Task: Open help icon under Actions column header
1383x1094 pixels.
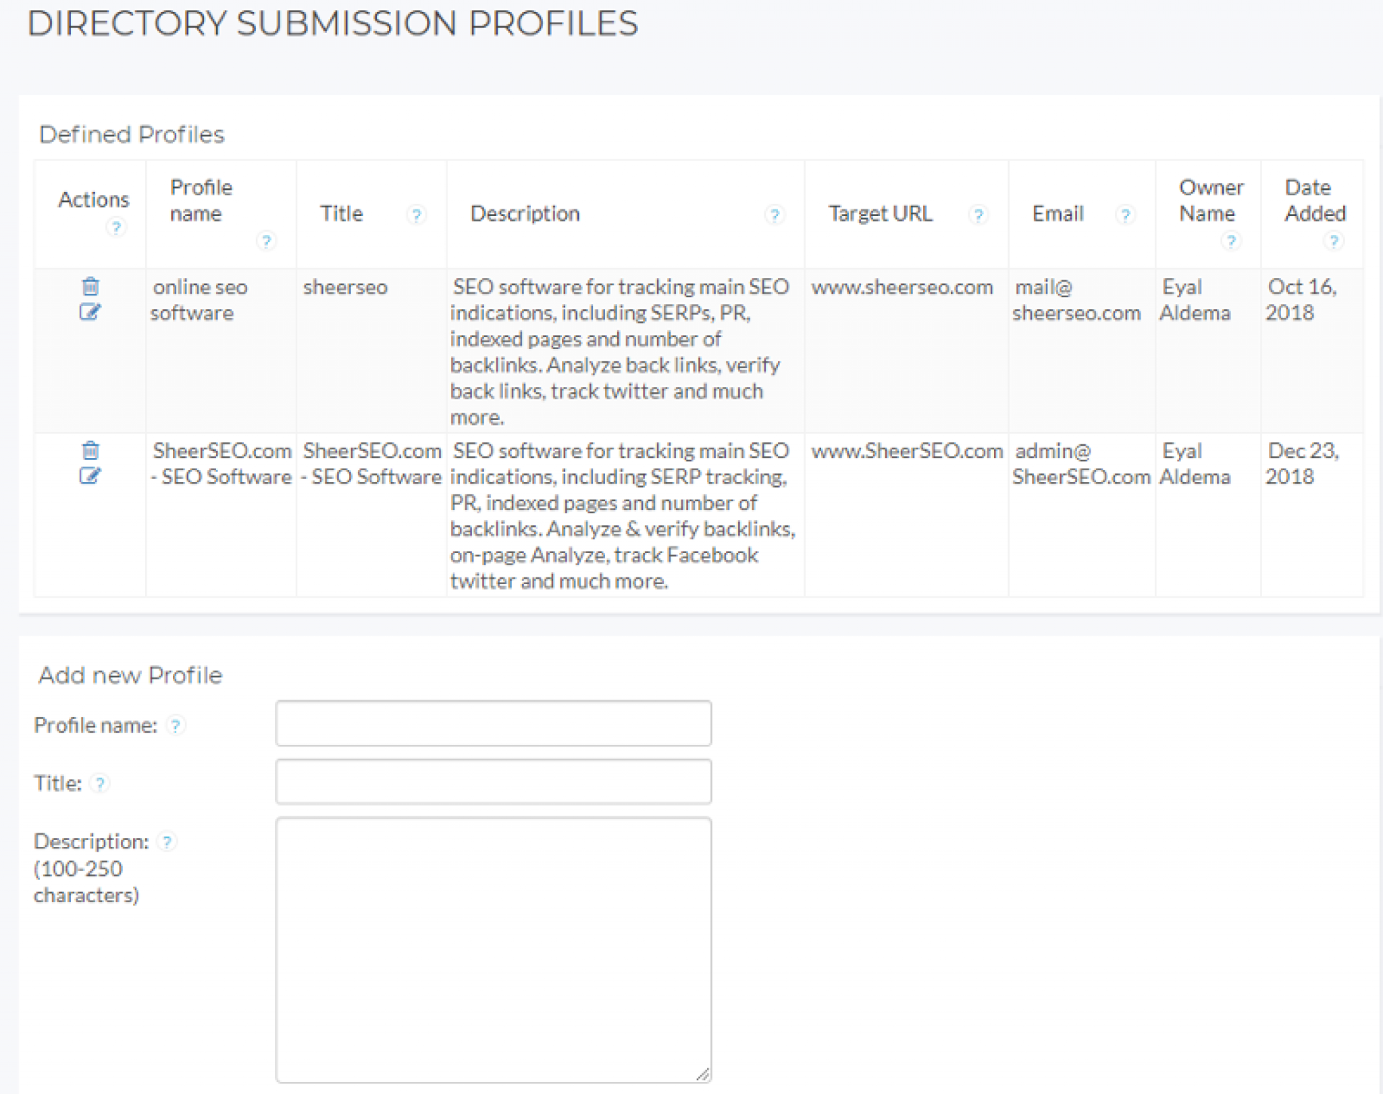Action: 116,227
